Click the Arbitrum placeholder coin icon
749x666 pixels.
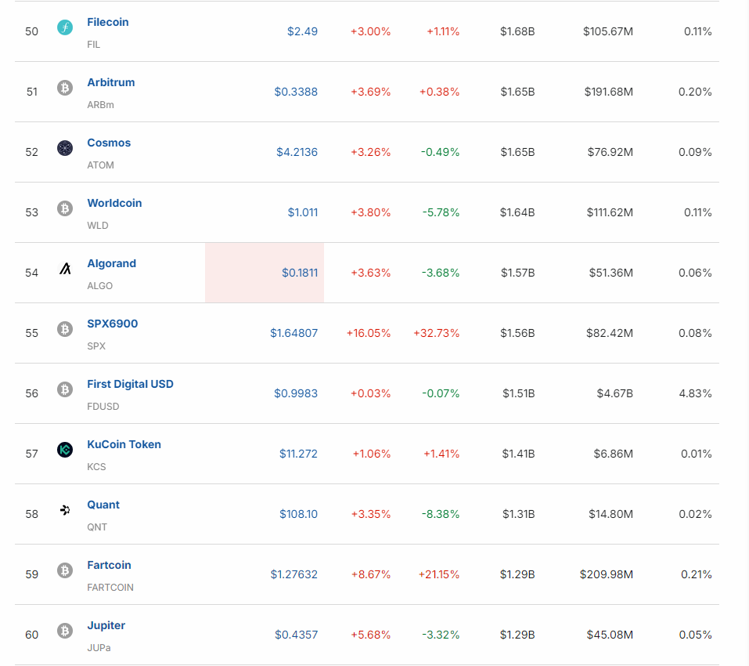(65, 89)
